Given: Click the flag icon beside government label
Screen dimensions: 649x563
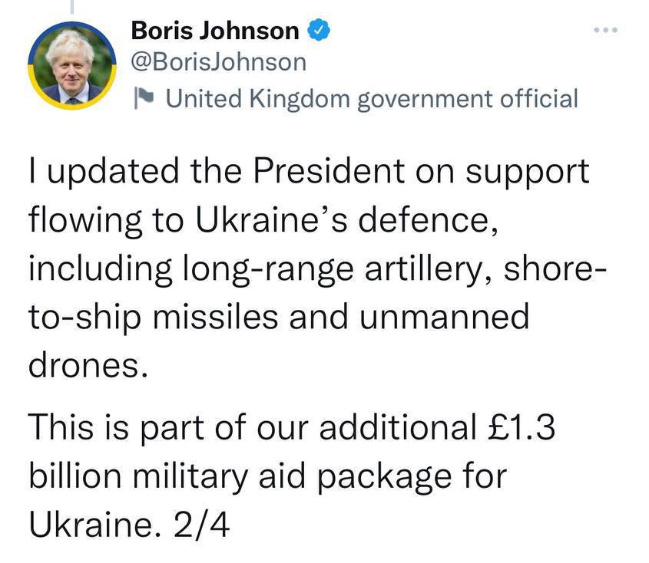Looking at the screenshot, I should pos(144,98).
